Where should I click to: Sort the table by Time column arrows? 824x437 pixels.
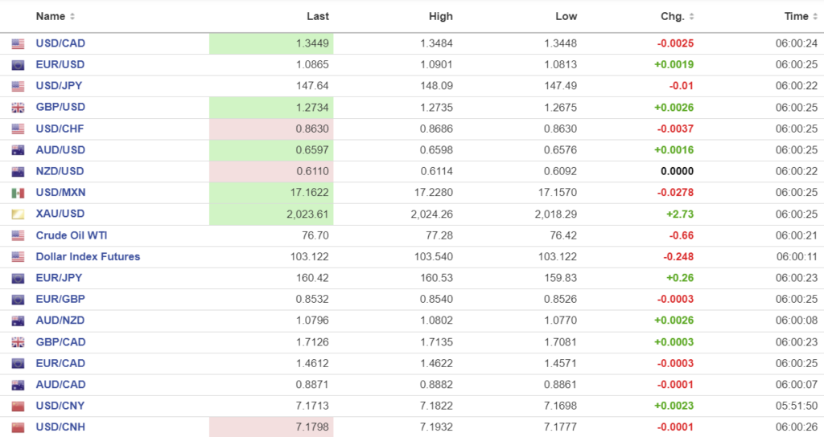(x=816, y=17)
